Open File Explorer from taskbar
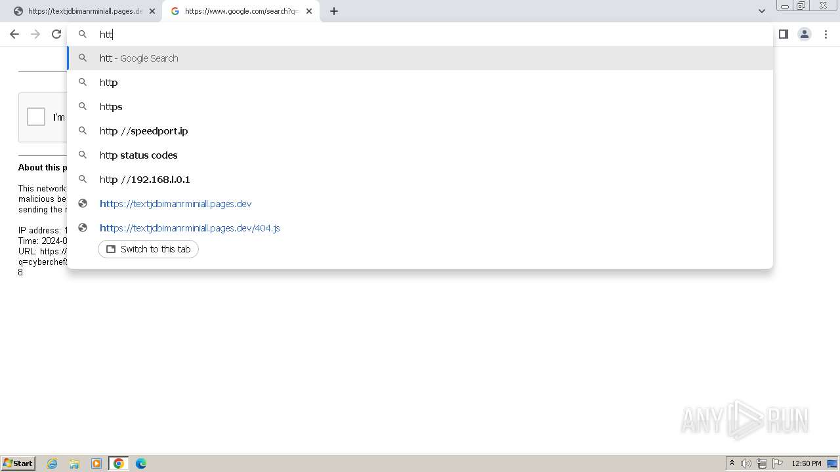The height and width of the screenshot is (472, 840). coord(74,463)
